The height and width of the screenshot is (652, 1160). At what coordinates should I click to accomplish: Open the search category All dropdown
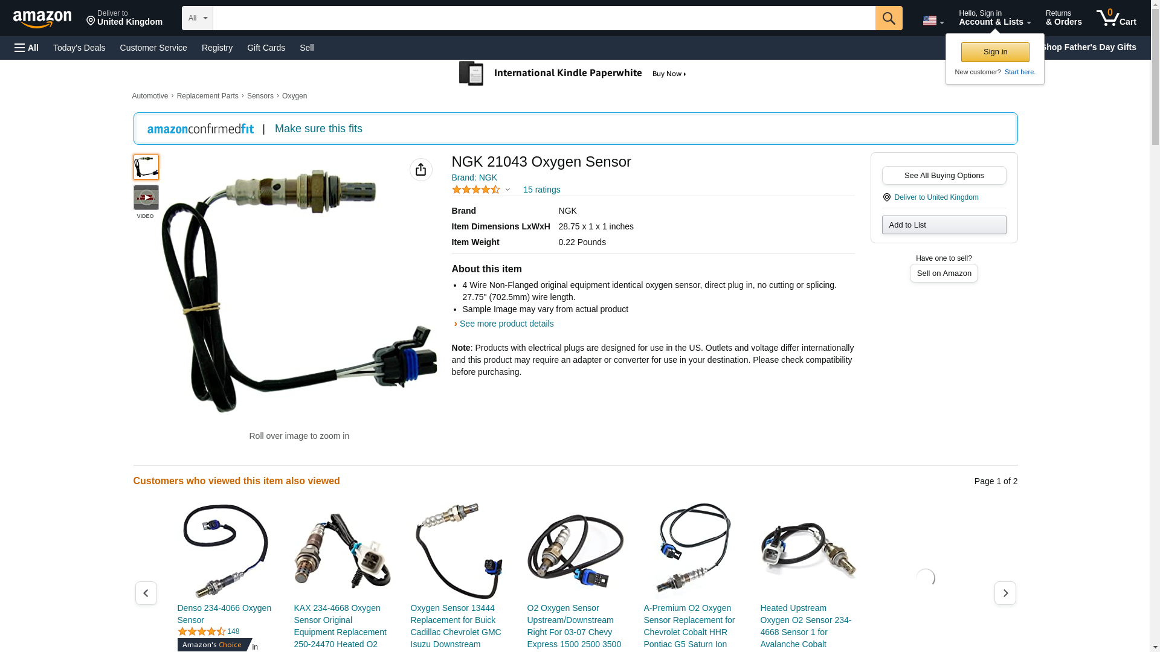tap(198, 18)
